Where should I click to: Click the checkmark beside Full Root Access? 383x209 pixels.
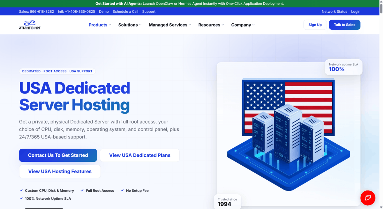(82, 190)
